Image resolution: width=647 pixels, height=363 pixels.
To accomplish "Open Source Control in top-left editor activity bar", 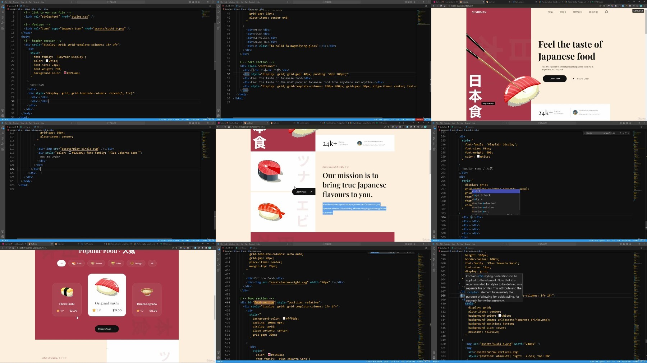I will pos(3,17).
